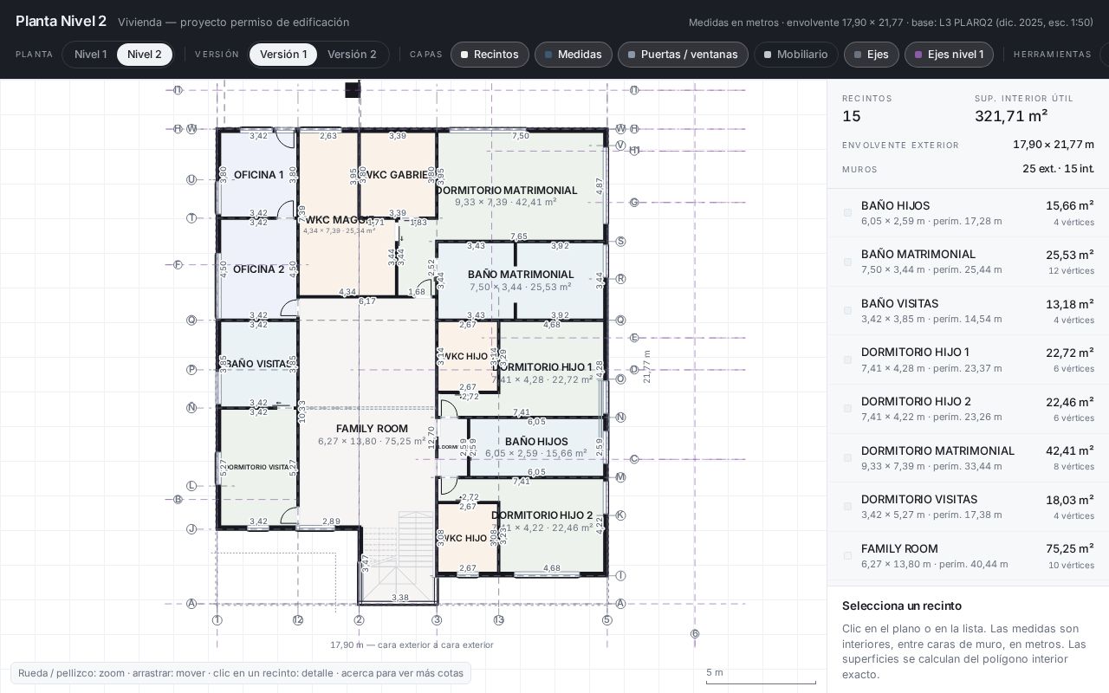Click the BAÑO HIJOS label on the plan
Viewport: 1109px width, 693px height.
click(536, 442)
